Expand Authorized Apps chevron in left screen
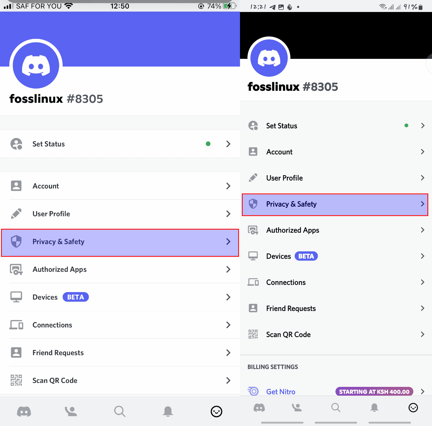This screenshot has width=432, height=426. coord(228,269)
